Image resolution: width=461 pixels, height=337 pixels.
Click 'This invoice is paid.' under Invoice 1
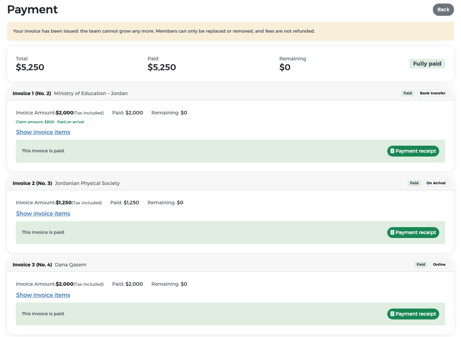(43, 151)
